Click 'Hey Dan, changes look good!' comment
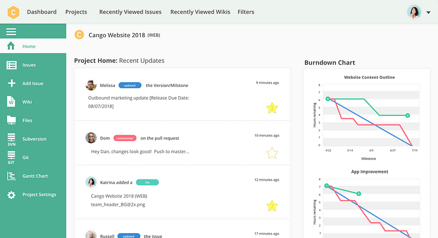 pyautogui.click(x=121, y=152)
